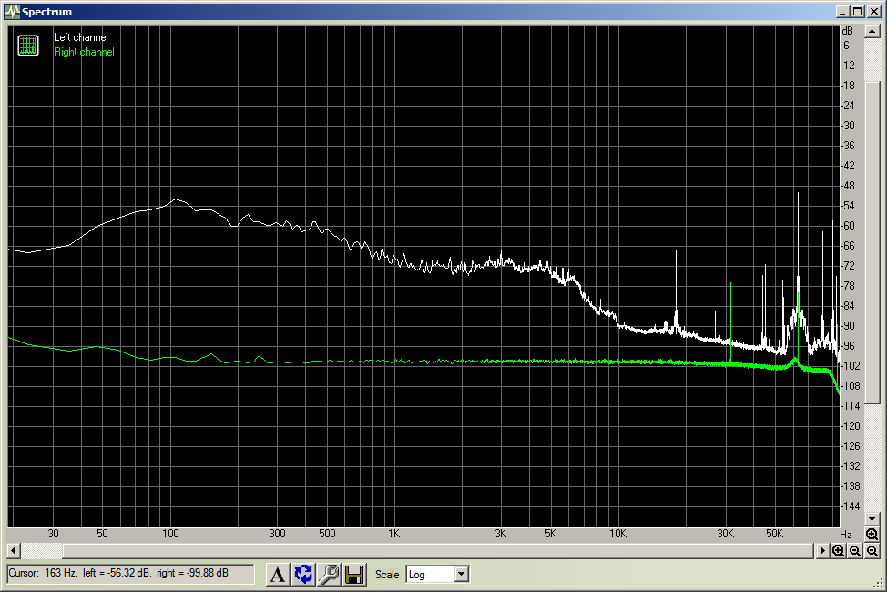This screenshot has width=887, height=592.
Task: Click the Cursor readout status field
Action: click(130, 573)
